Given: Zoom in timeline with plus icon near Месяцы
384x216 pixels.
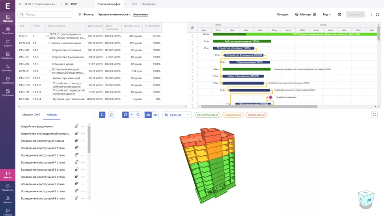Looking at the screenshot, I should [314, 15].
